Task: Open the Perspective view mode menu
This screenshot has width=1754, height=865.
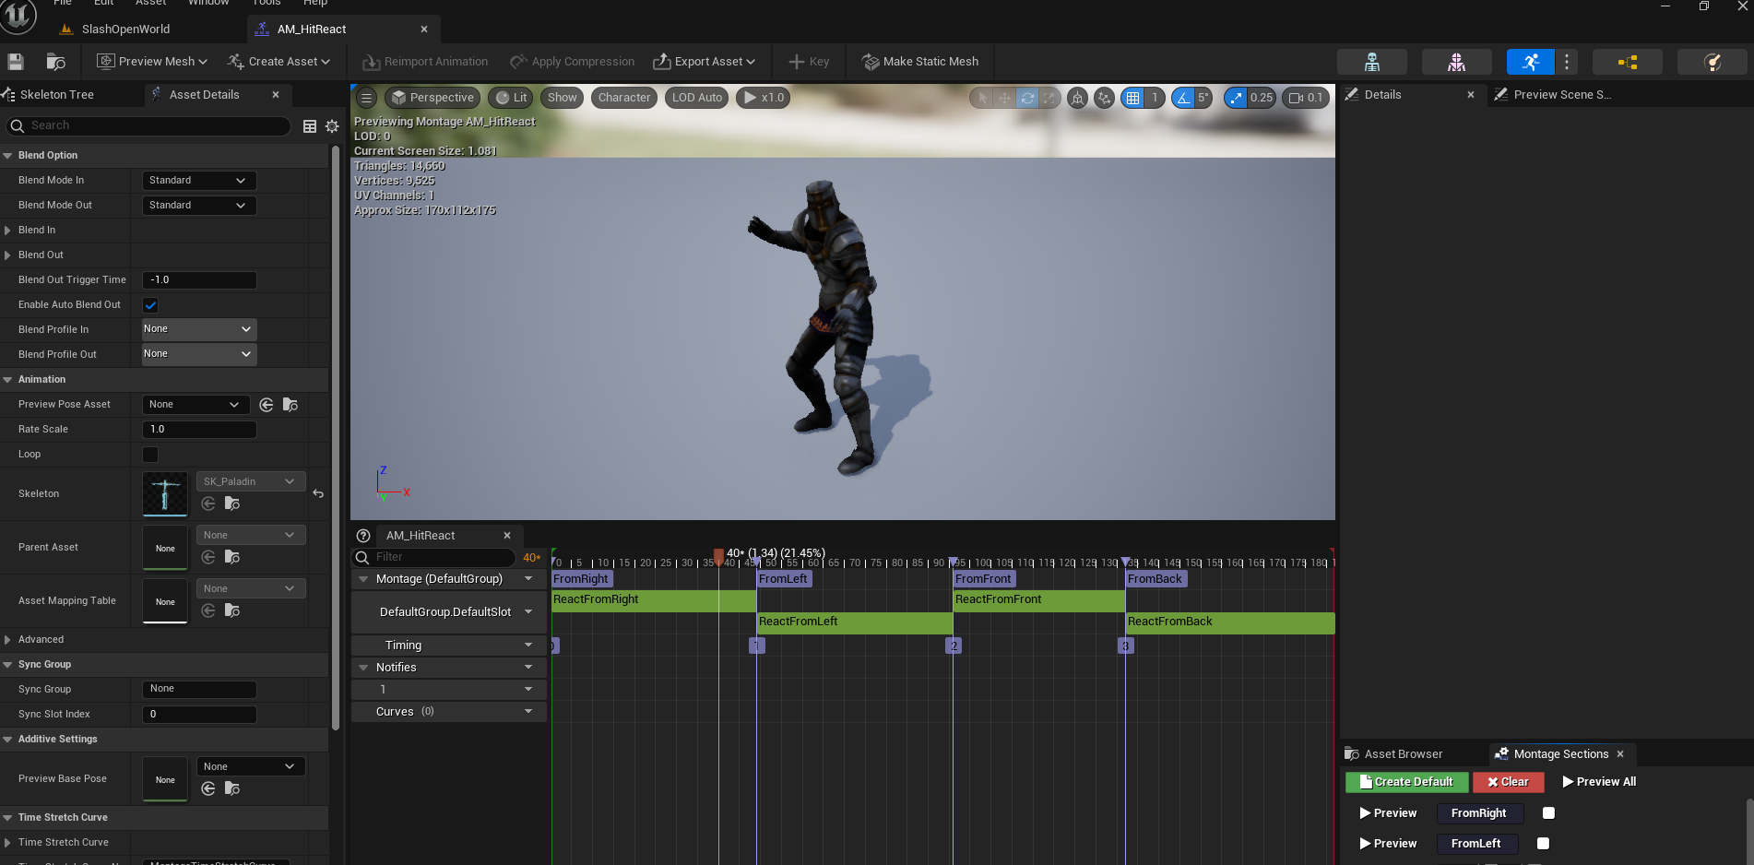Action: (433, 98)
